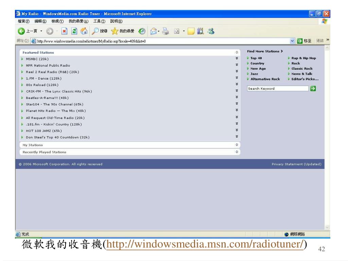This screenshot has width=348, height=261.
Task: Print page with printer icon
Action: coord(166,31)
